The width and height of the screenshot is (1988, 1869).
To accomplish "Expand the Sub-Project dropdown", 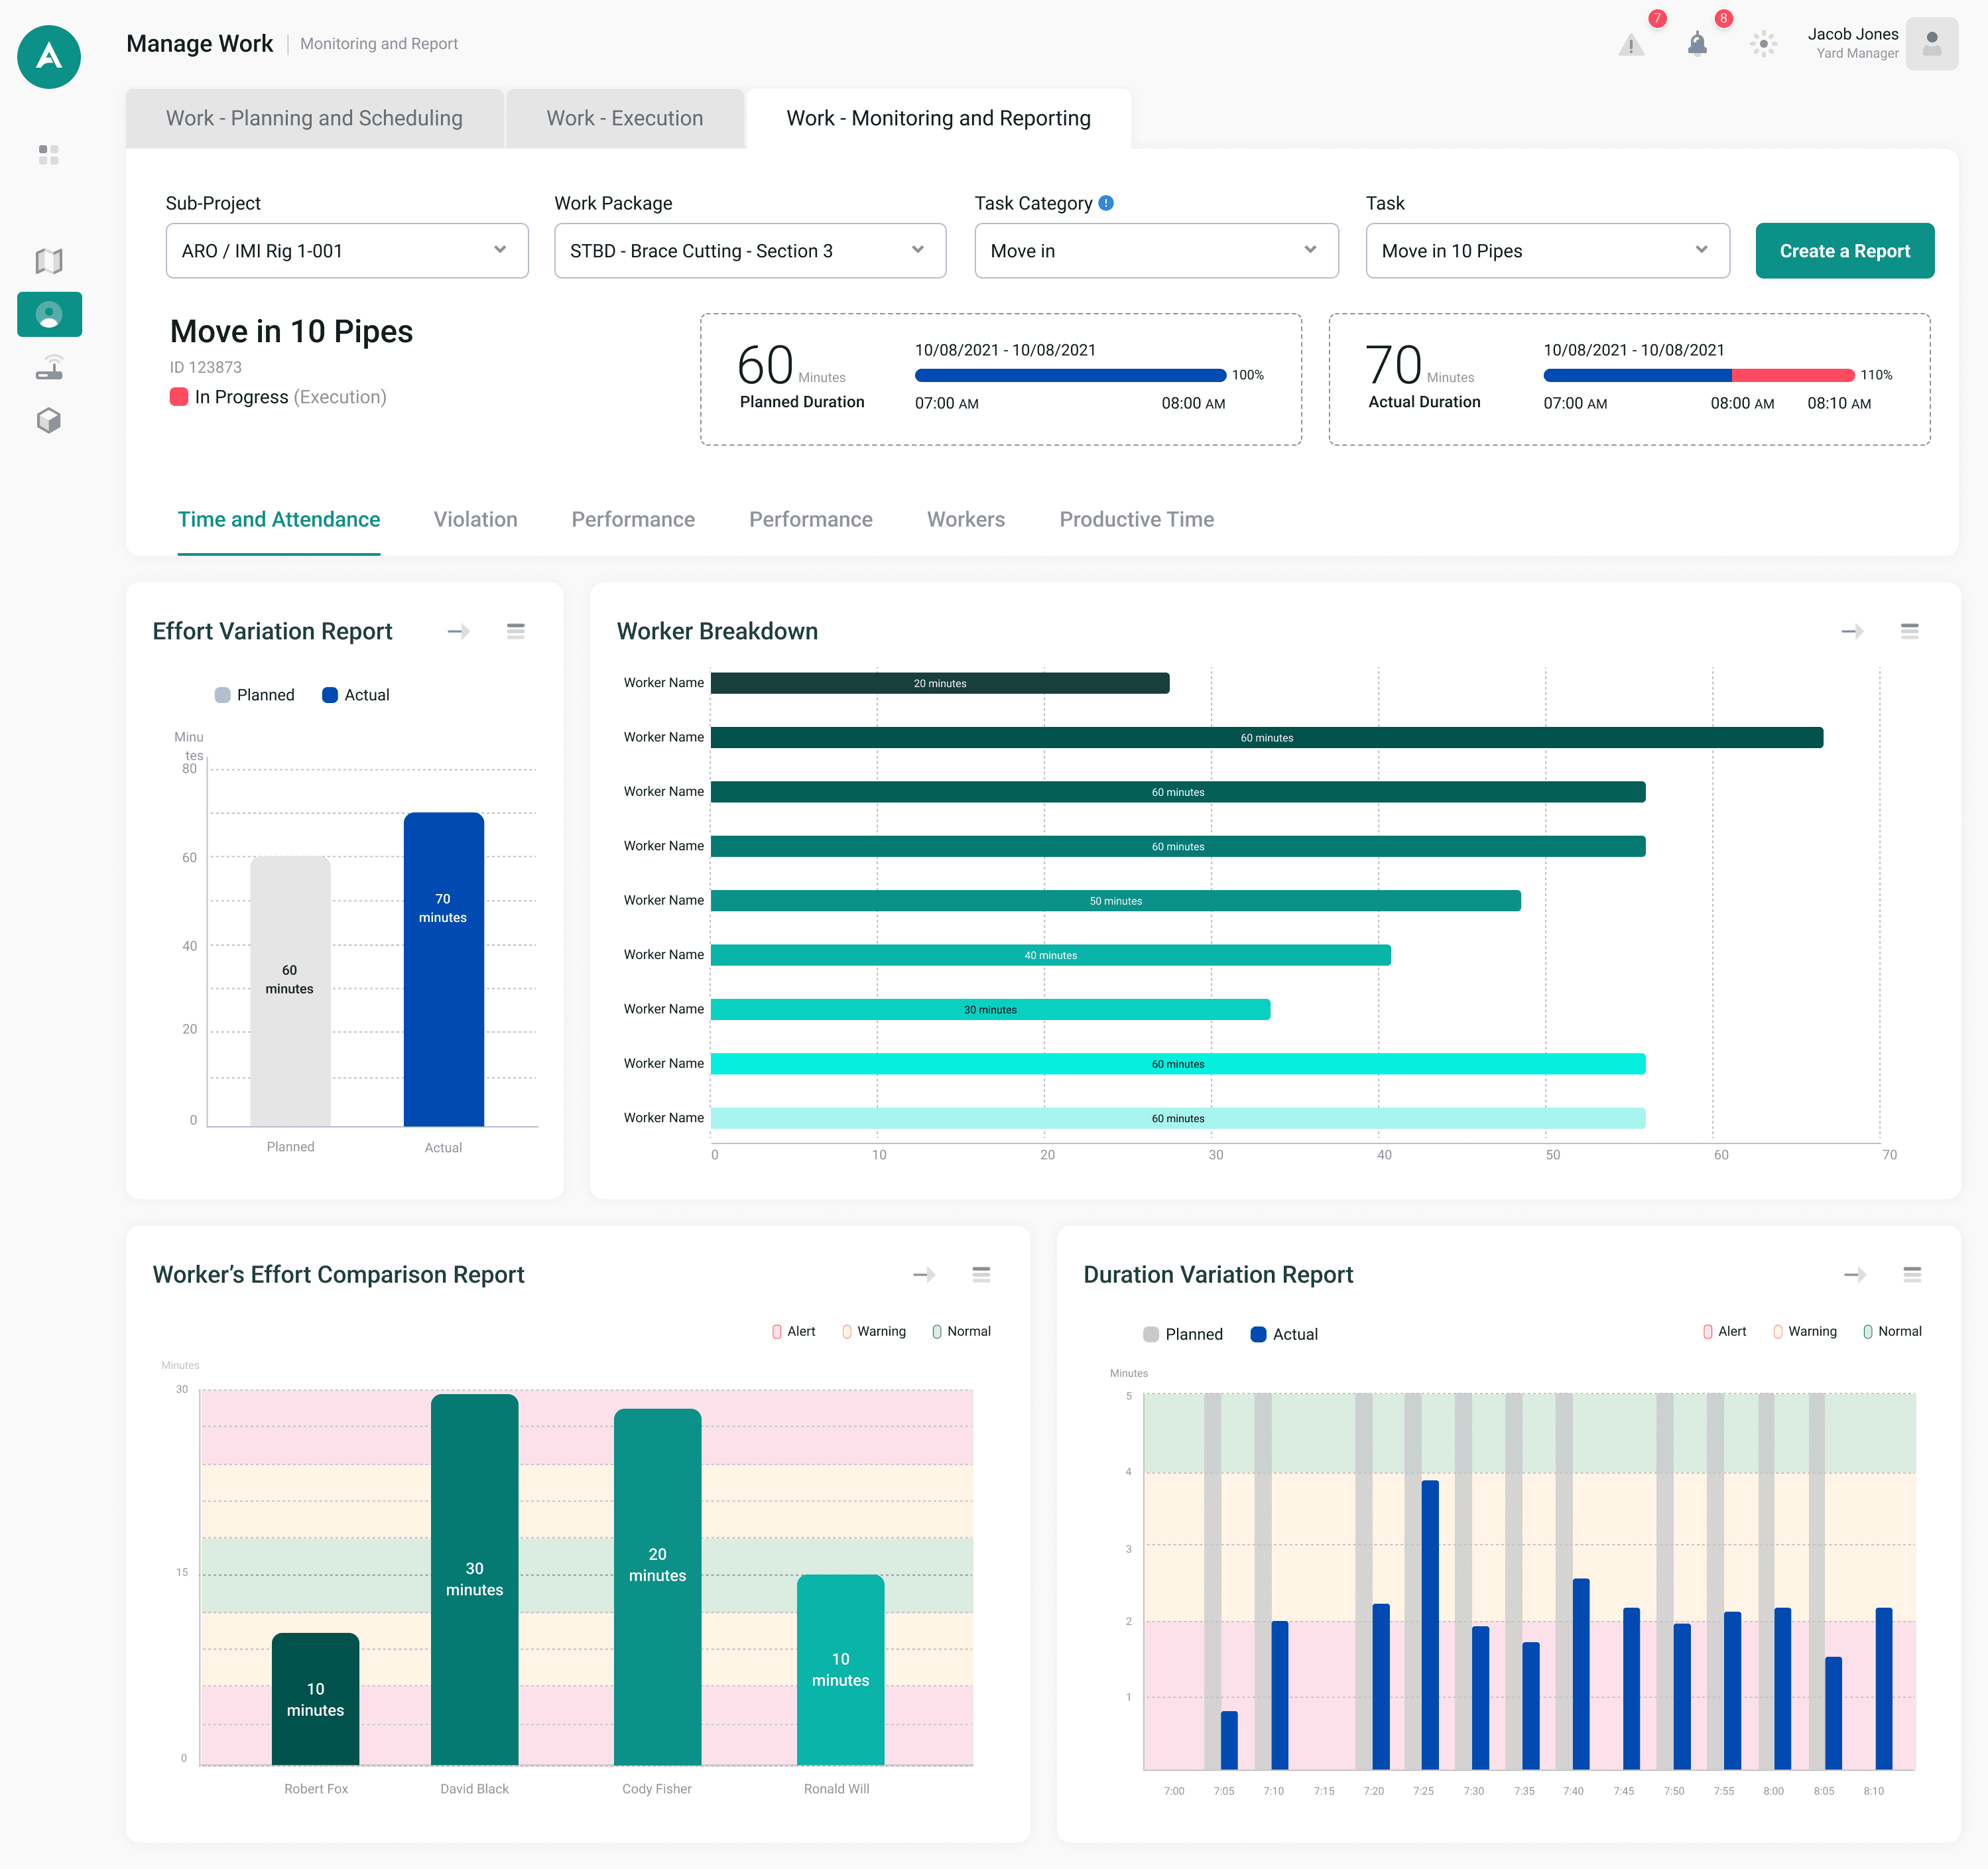I will 347,251.
